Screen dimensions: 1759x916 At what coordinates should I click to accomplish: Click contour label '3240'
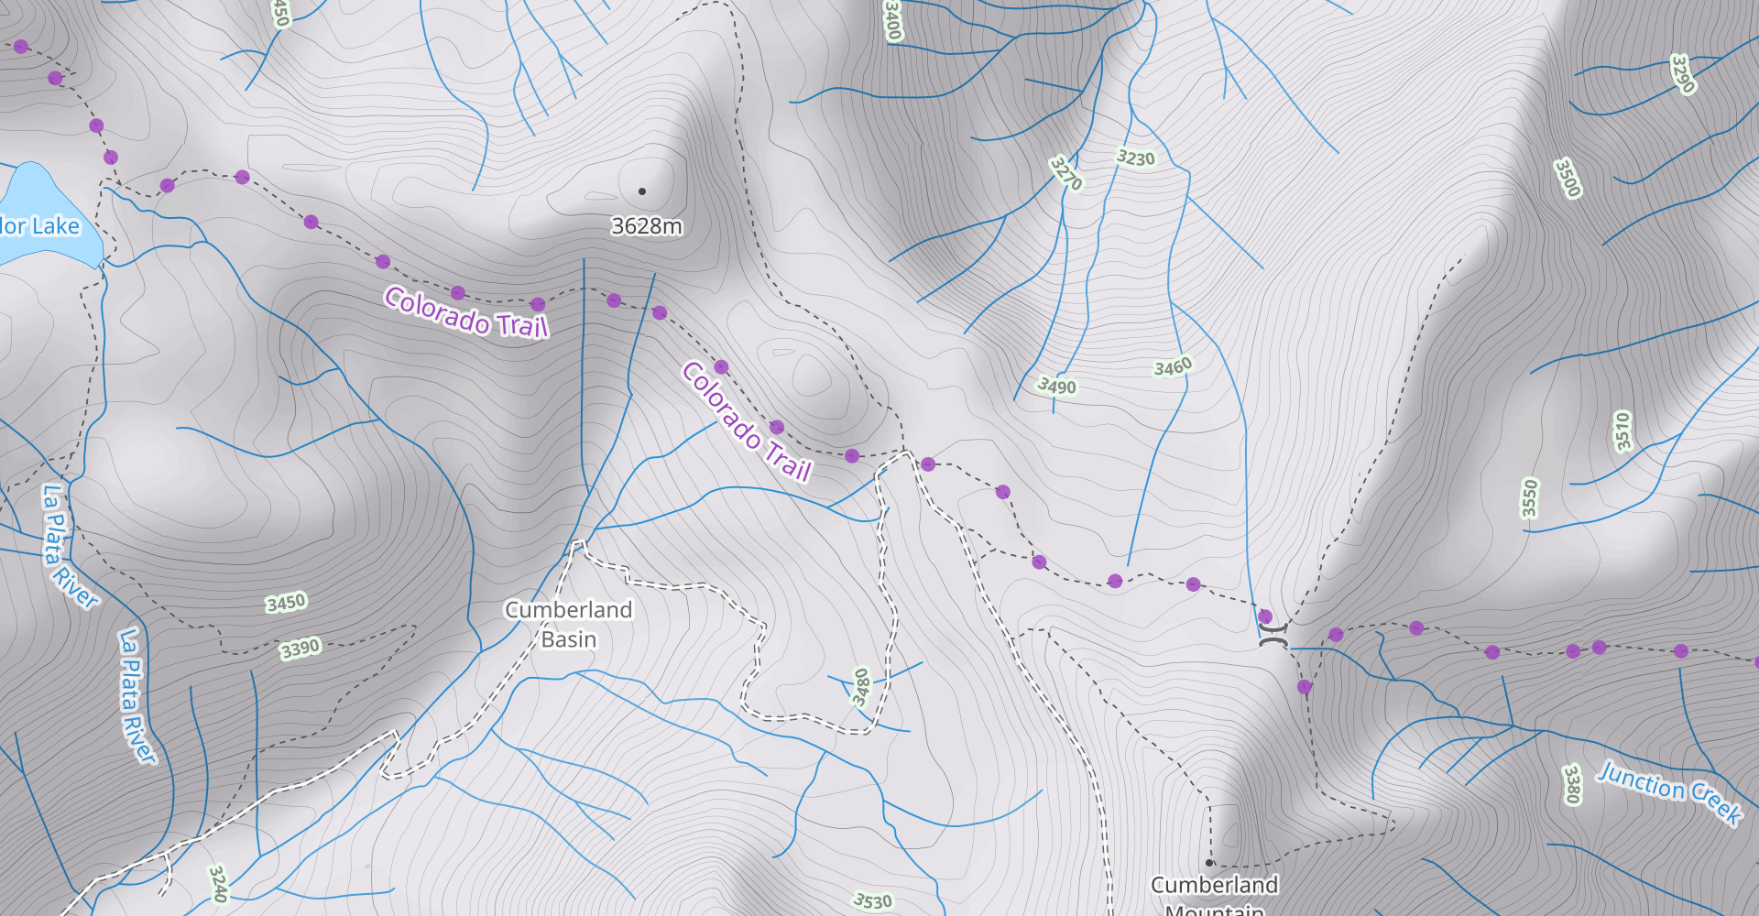[217, 884]
